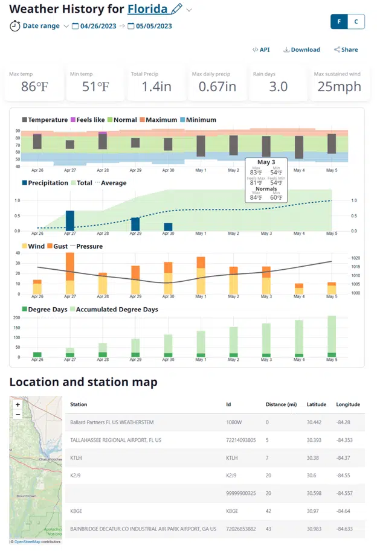Switch temperature units to Fahrenheit
The height and width of the screenshot is (551, 377).
coord(339,22)
